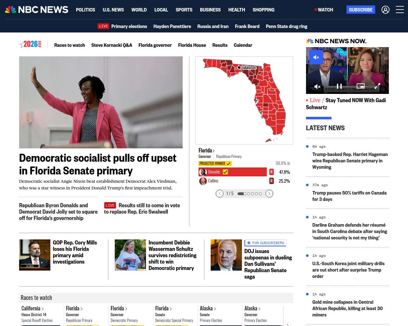Open the Byron Donalds and David Jolly story
This screenshot has height=326, width=408.
(58, 212)
